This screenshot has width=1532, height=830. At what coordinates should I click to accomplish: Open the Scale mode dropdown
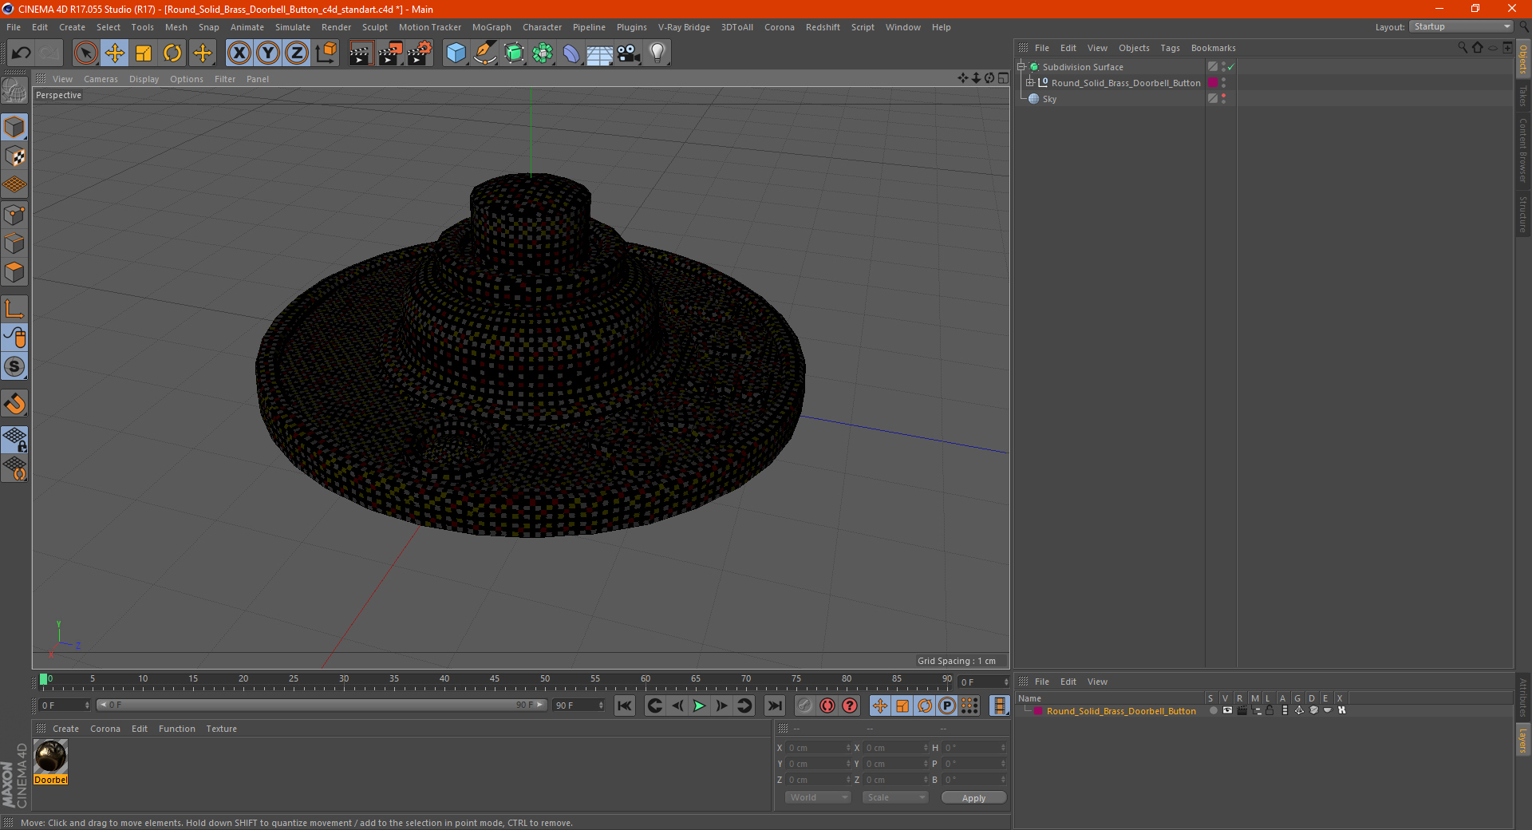[895, 797]
